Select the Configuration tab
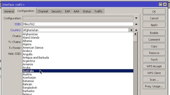Screen dimensions: 170x95 (x=26, y=11)
